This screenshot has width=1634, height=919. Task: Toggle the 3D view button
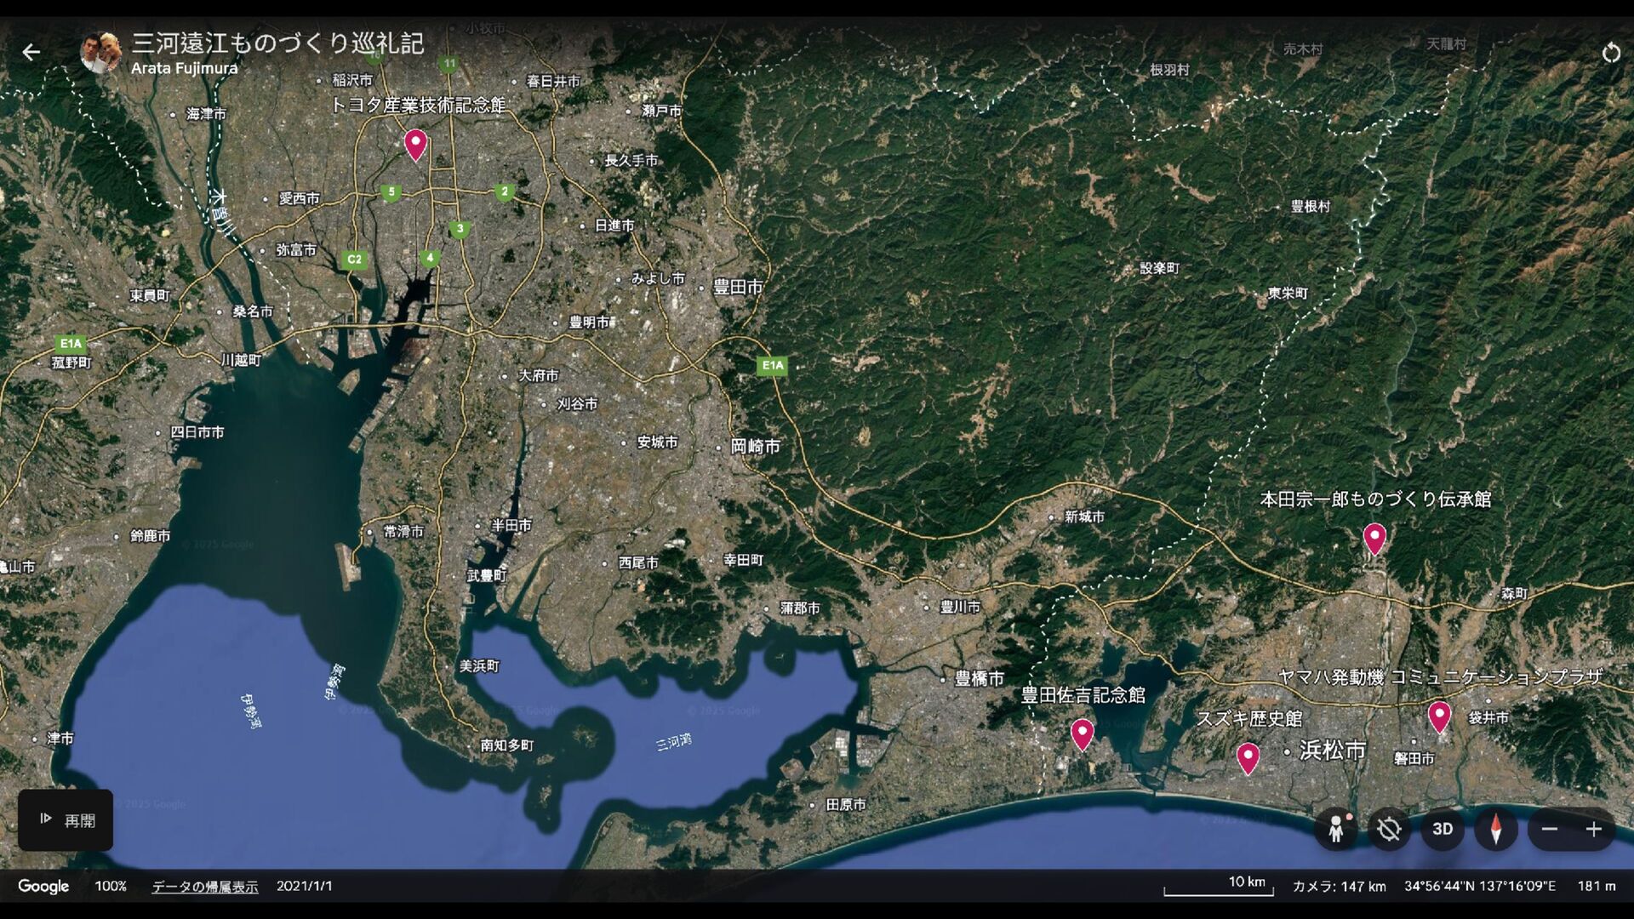[1443, 829]
